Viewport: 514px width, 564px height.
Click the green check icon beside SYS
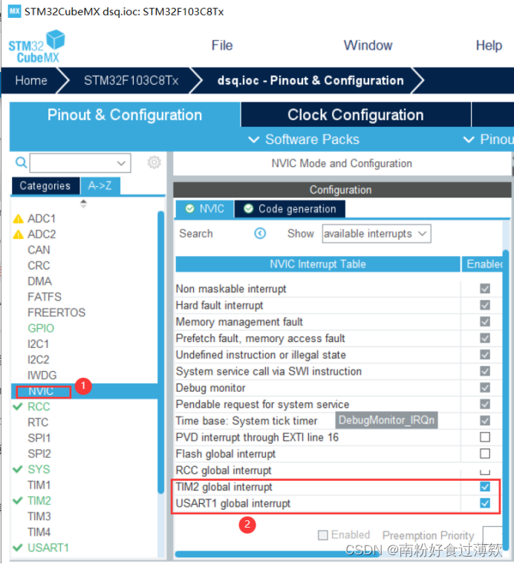pyautogui.click(x=18, y=469)
